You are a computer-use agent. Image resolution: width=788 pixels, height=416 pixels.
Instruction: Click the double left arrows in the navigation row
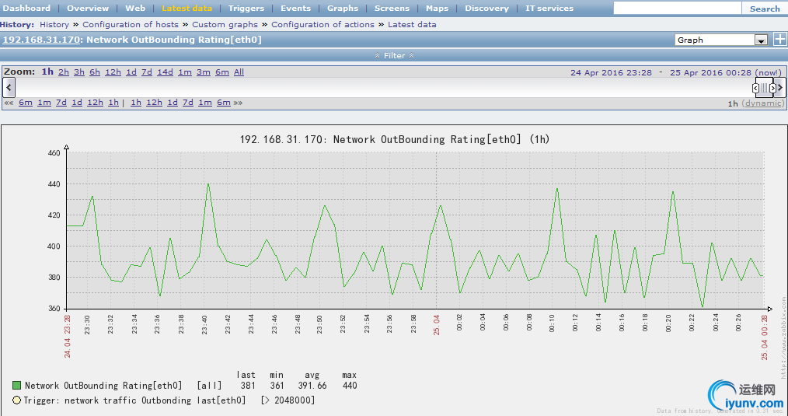[9, 103]
